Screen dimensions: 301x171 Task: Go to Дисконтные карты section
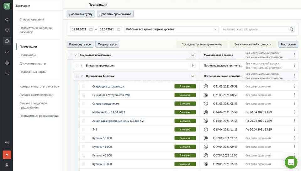pyautogui.click(x=33, y=63)
